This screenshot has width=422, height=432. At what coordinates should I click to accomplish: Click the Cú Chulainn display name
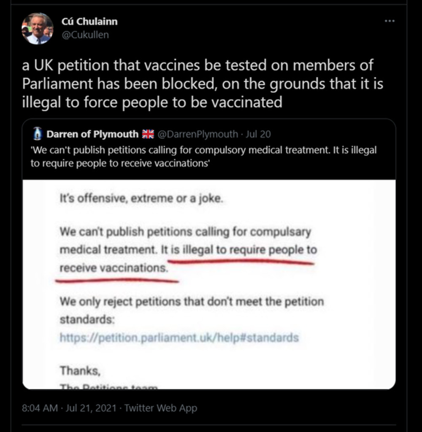(x=89, y=22)
